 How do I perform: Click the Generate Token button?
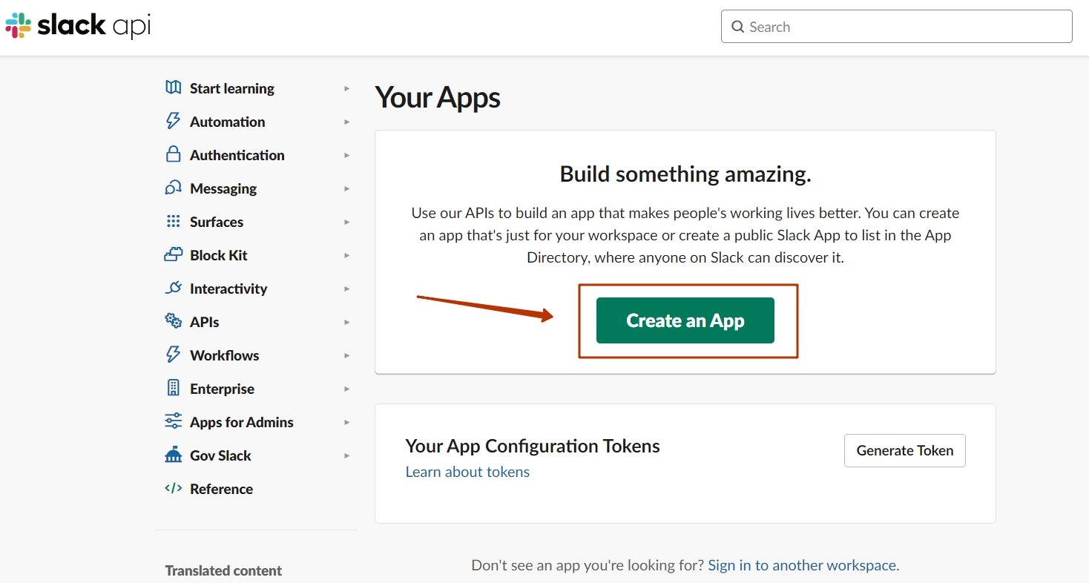[x=904, y=450]
